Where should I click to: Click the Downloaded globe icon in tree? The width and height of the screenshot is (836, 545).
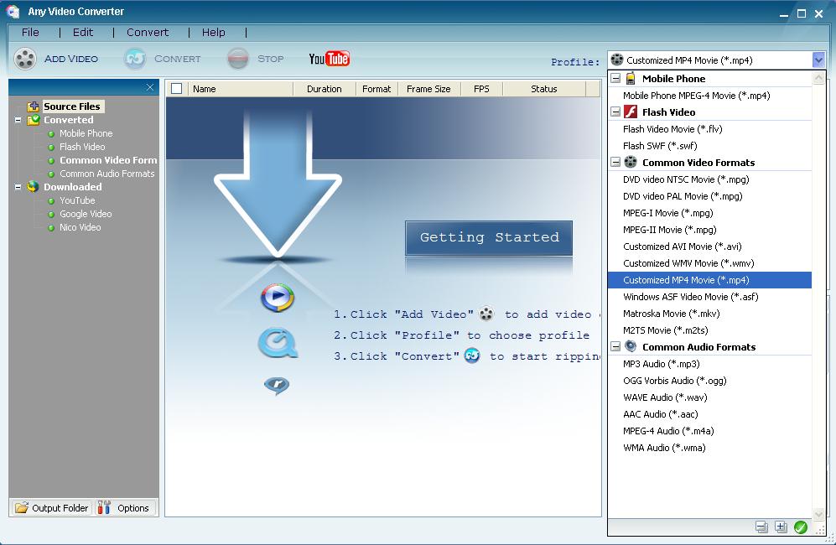click(x=33, y=187)
